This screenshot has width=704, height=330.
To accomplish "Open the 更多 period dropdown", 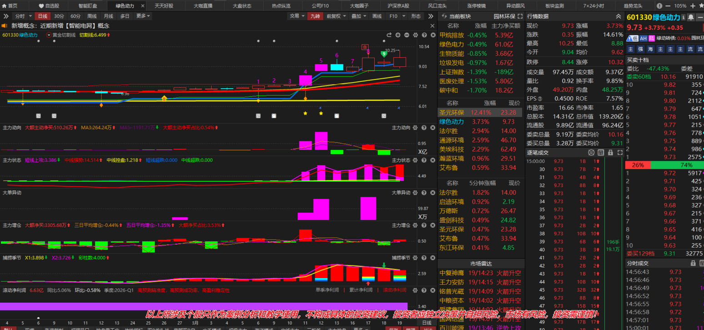I will click(143, 16).
